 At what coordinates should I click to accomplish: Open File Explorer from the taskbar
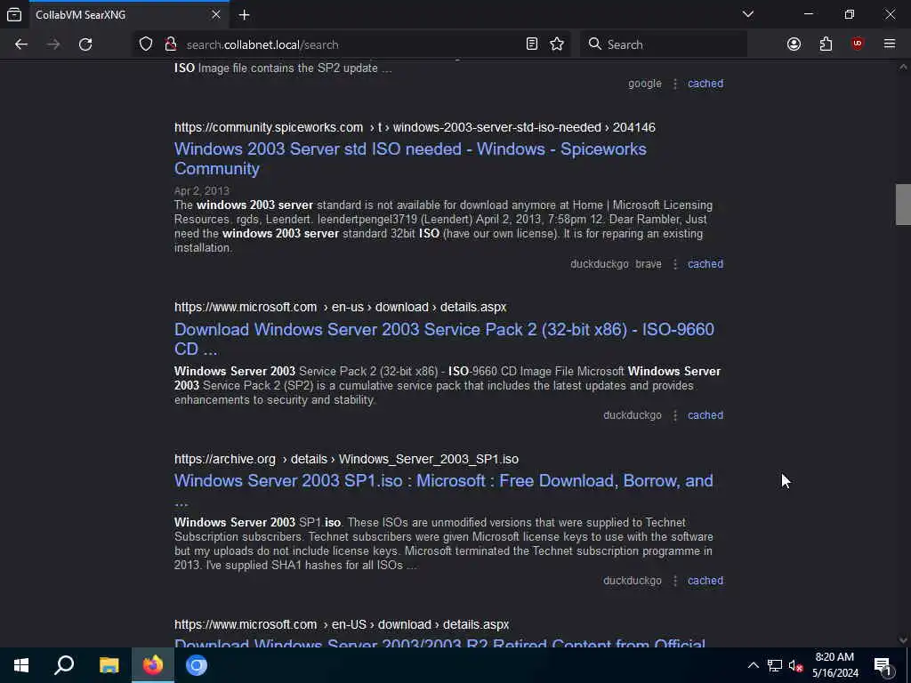(109, 665)
